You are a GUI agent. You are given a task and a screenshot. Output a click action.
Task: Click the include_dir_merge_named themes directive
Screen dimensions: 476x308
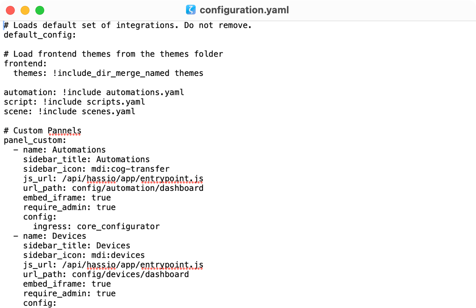point(112,73)
